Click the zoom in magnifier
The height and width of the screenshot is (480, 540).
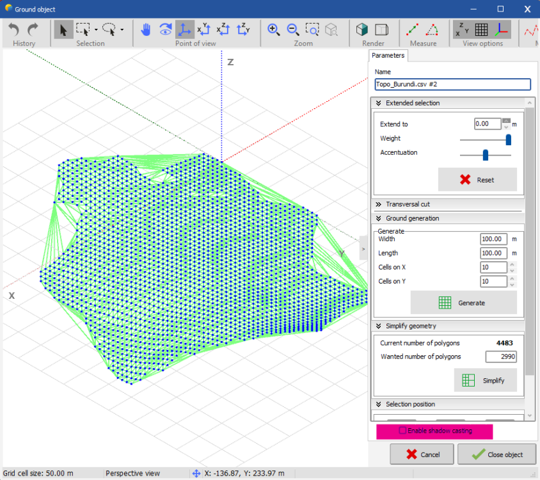(x=274, y=29)
